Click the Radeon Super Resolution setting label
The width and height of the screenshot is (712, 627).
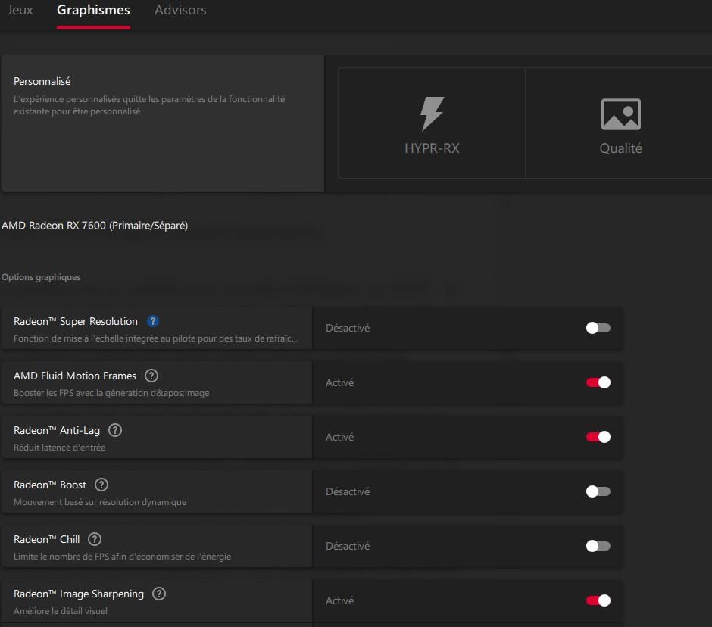76,322
